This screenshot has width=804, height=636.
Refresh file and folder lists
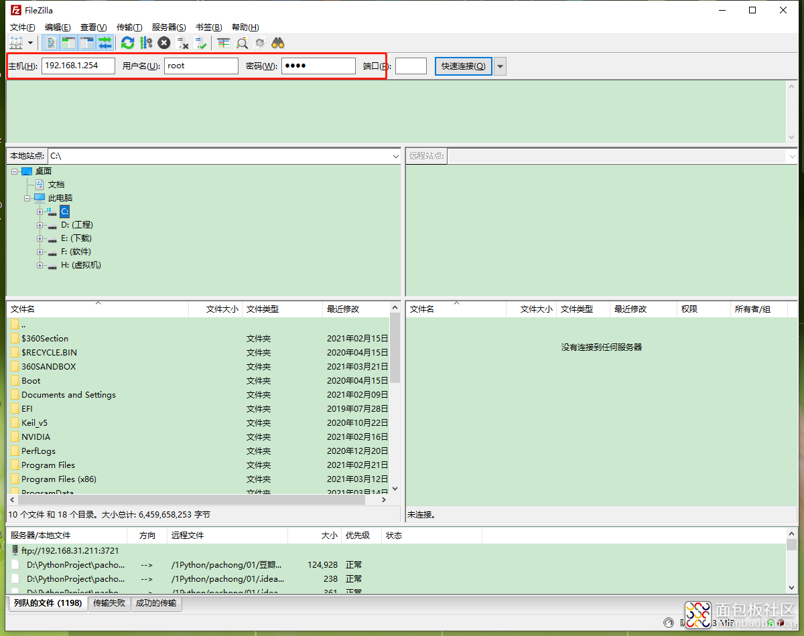pos(127,43)
